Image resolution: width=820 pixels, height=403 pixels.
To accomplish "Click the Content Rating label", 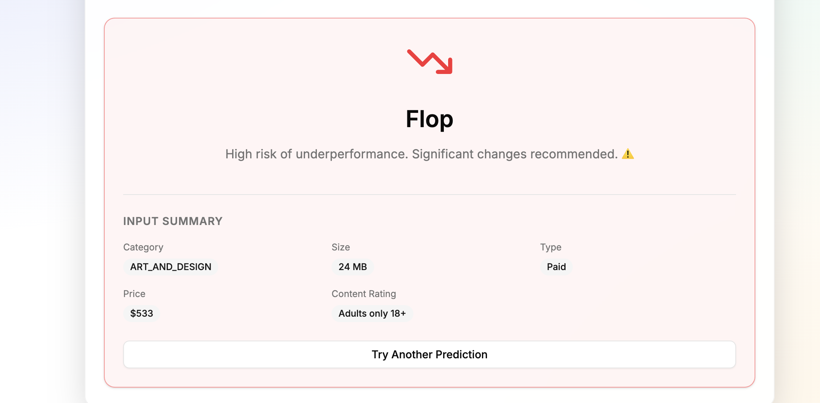I will (363, 294).
